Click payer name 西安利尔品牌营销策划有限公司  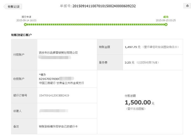[58, 53]
